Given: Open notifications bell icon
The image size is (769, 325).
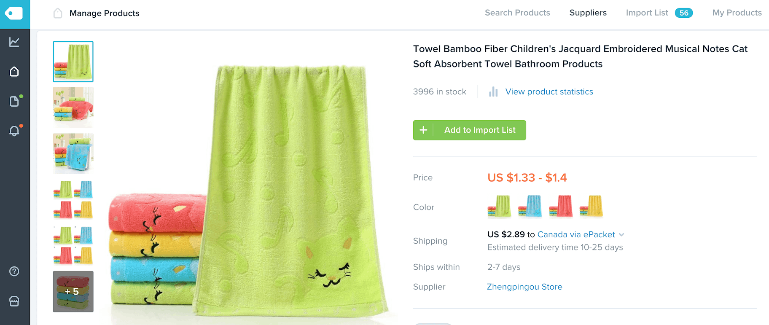Looking at the screenshot, I should pyautogui.click(x=14, y=131).
